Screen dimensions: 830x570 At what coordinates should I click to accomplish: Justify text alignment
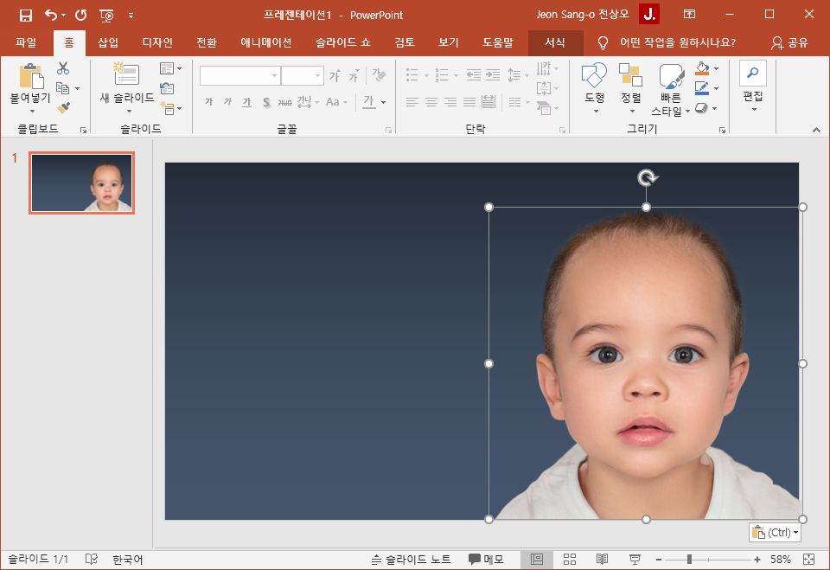pos(469,102)
